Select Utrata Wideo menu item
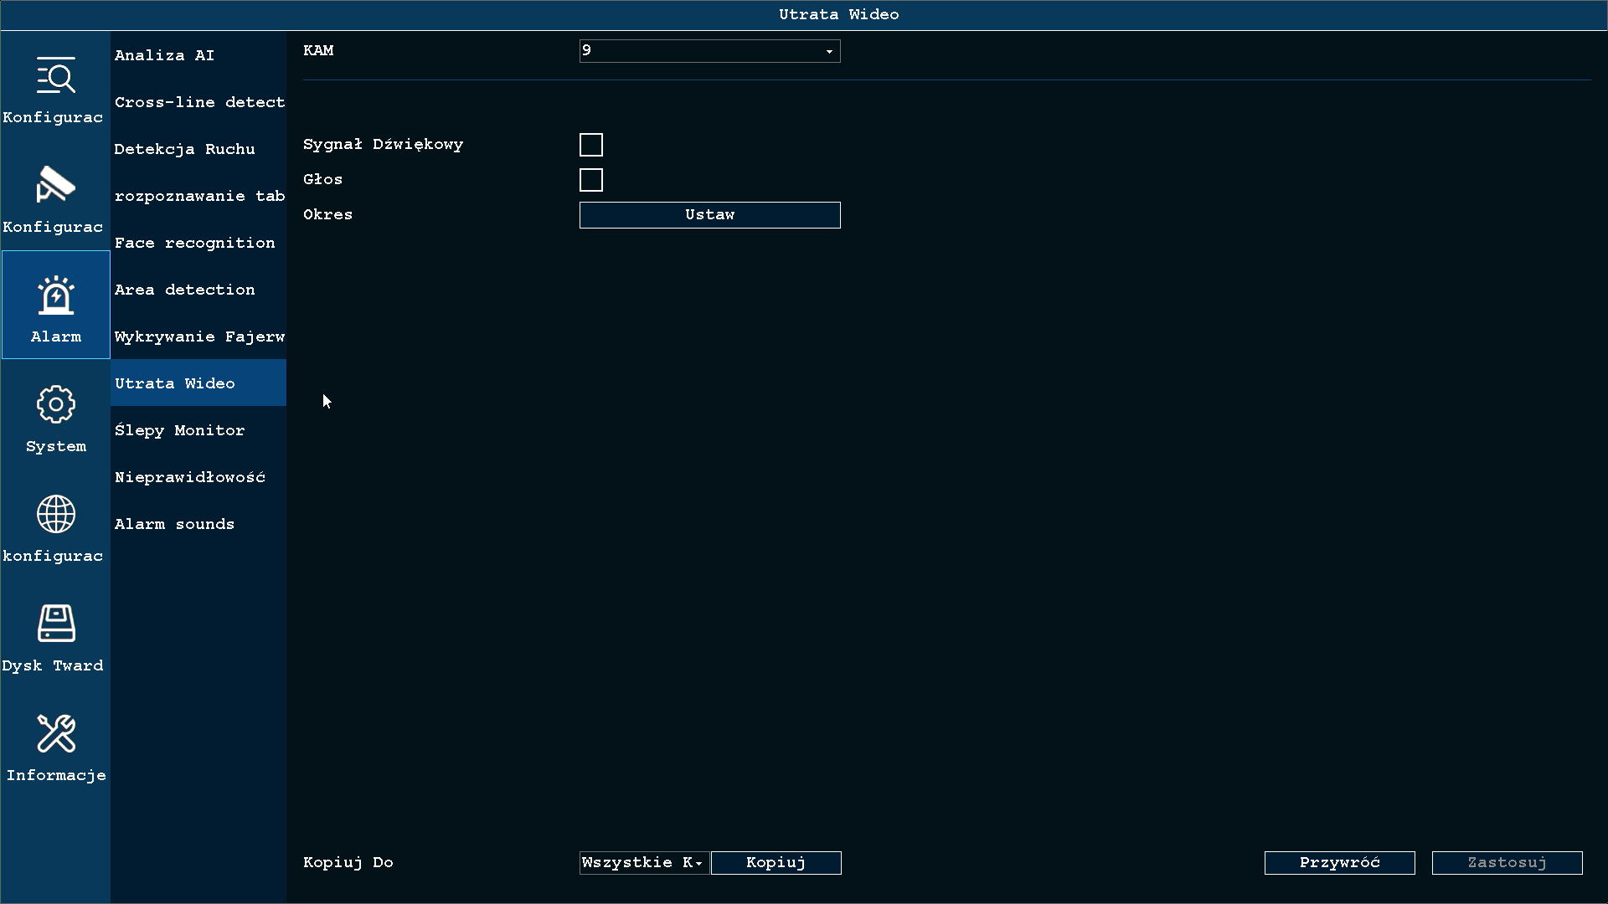1608x904 pixels. 198,383
